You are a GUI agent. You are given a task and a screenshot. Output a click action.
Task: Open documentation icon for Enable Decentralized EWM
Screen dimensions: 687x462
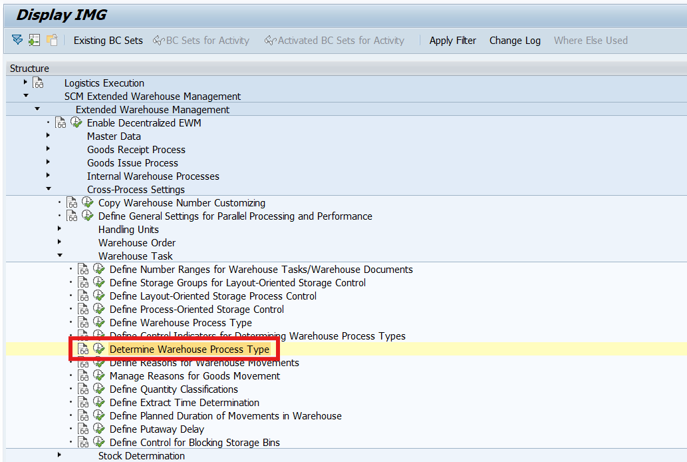click(61, 123)
